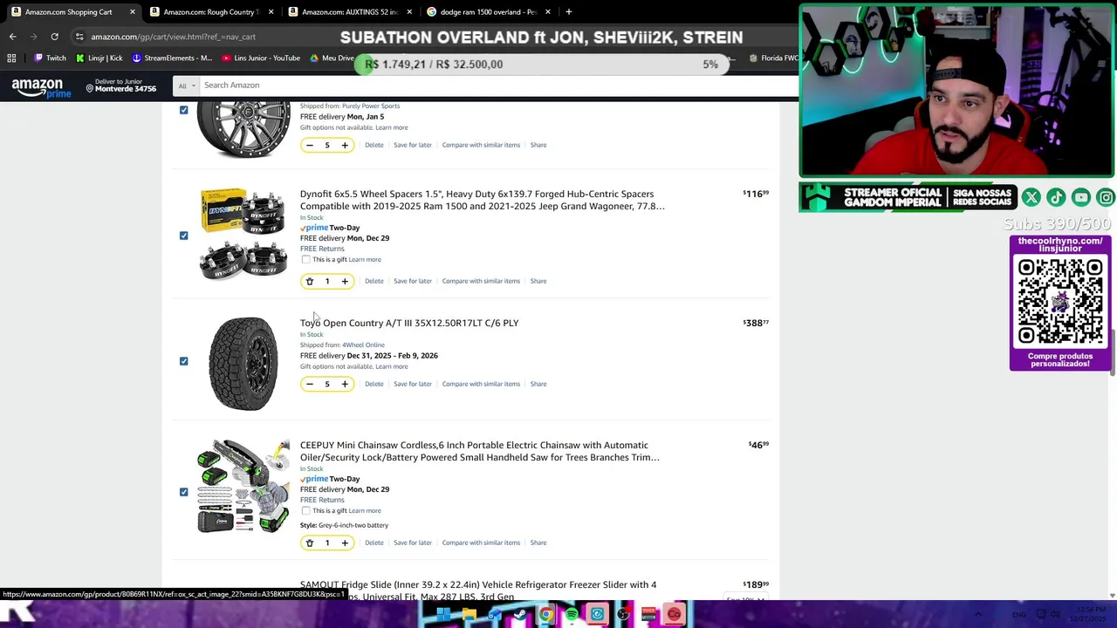Close the dodge ram 1500 overland tab
This screenshot has width=1117, height=628.
[x=547, y=12]
